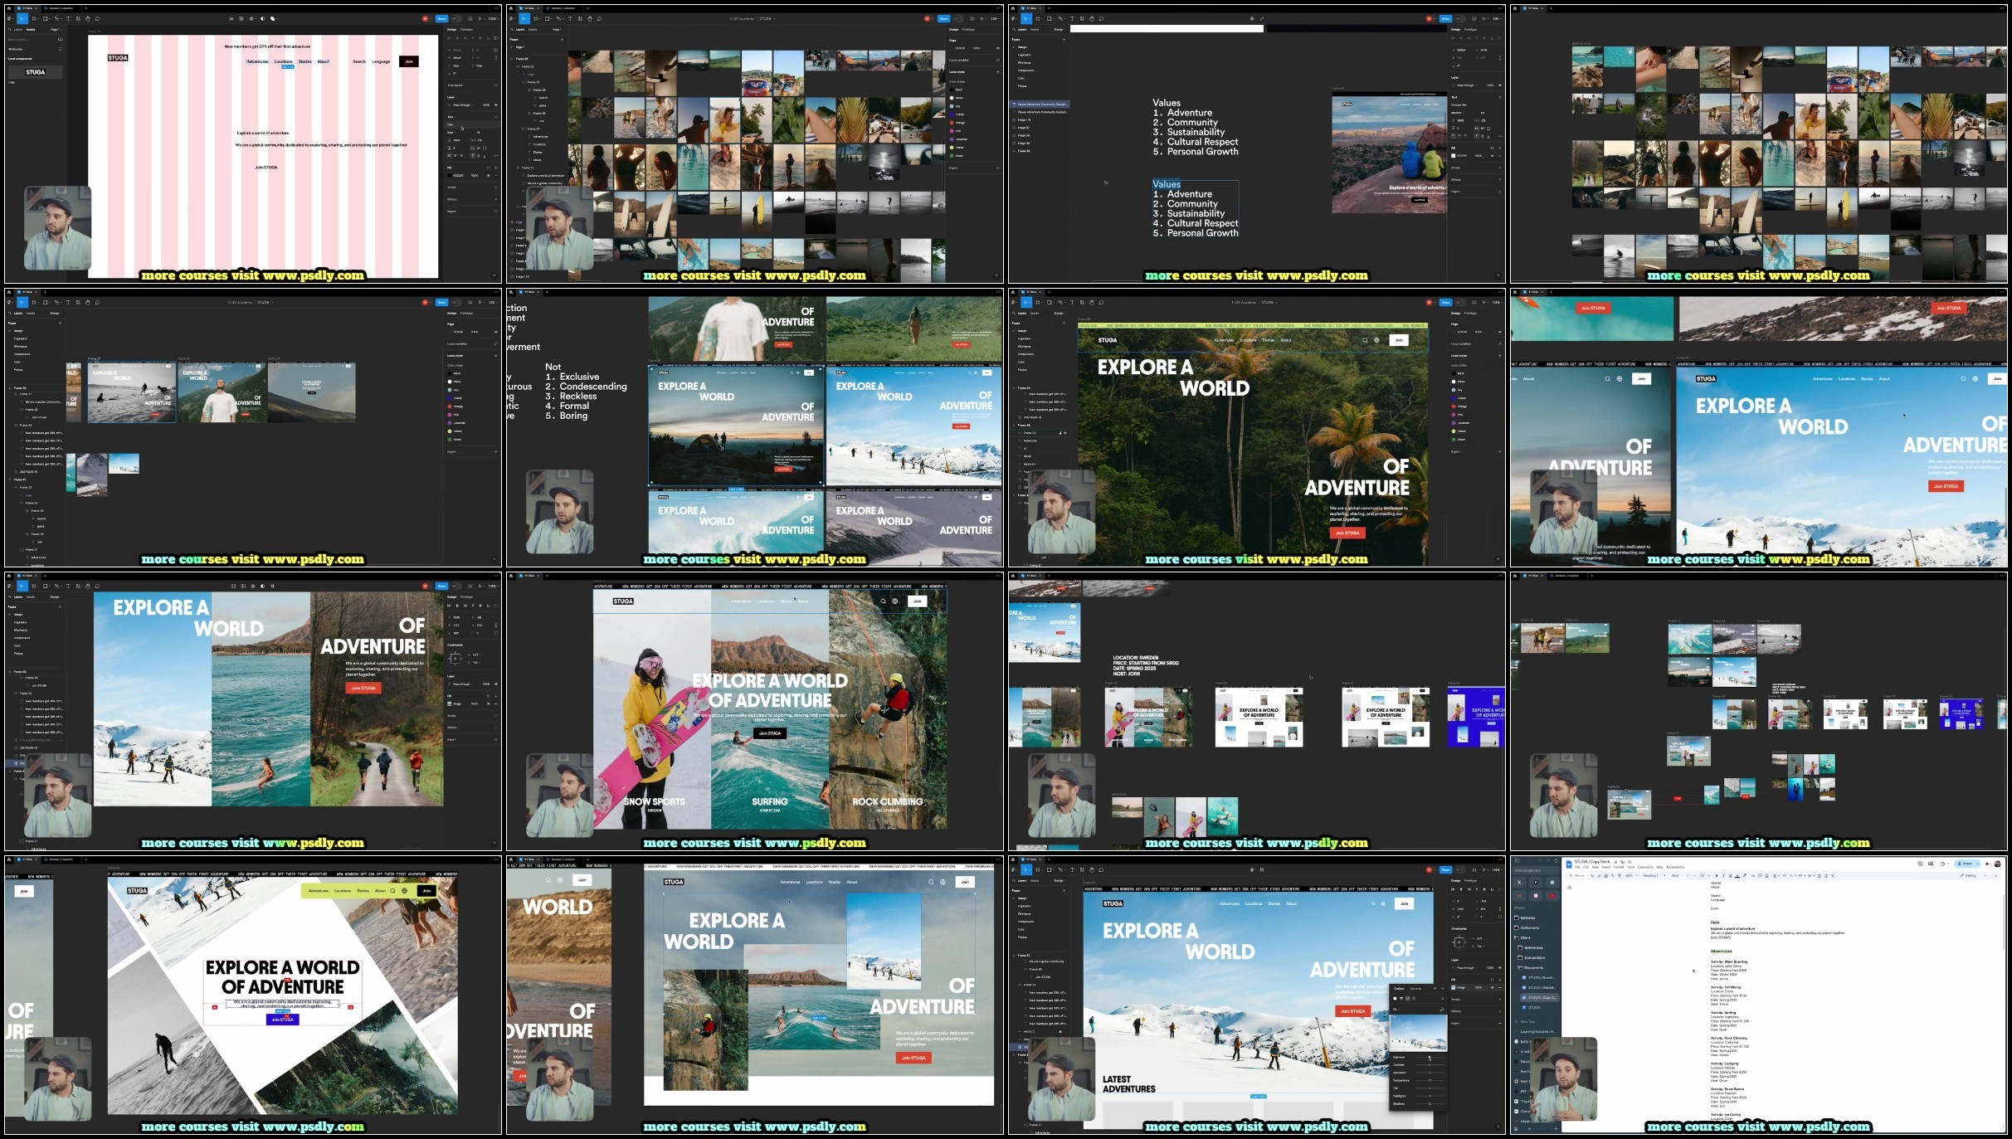Click rotate image icon in Custom fill panel

(x=1442, y=1010)
